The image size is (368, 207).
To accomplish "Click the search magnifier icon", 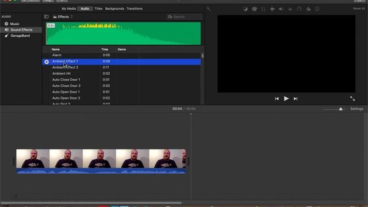I will 170,17.
